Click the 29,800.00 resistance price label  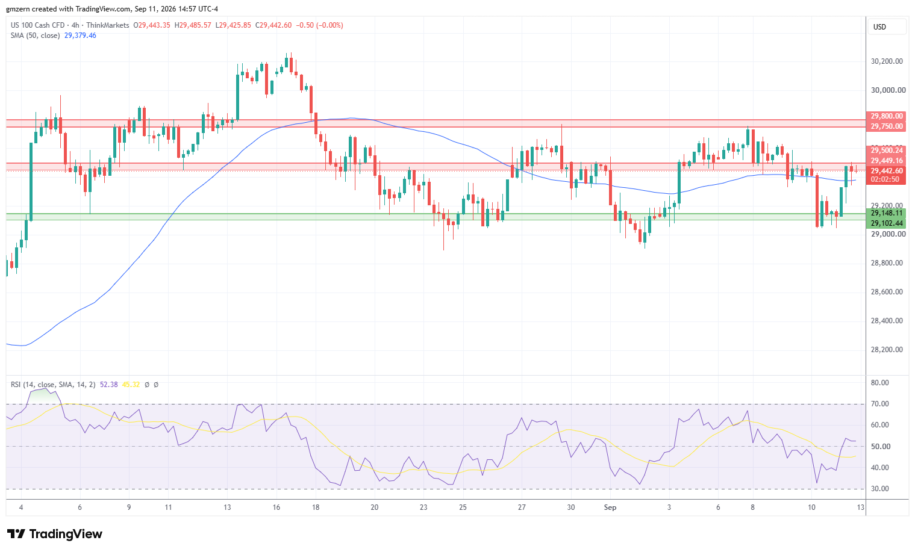(x=887, y=116)
